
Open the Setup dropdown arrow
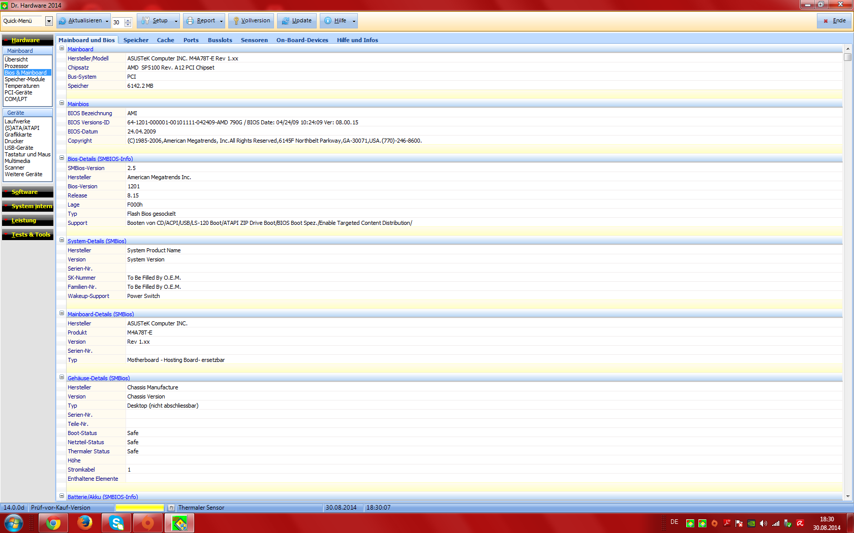point(176,21)
